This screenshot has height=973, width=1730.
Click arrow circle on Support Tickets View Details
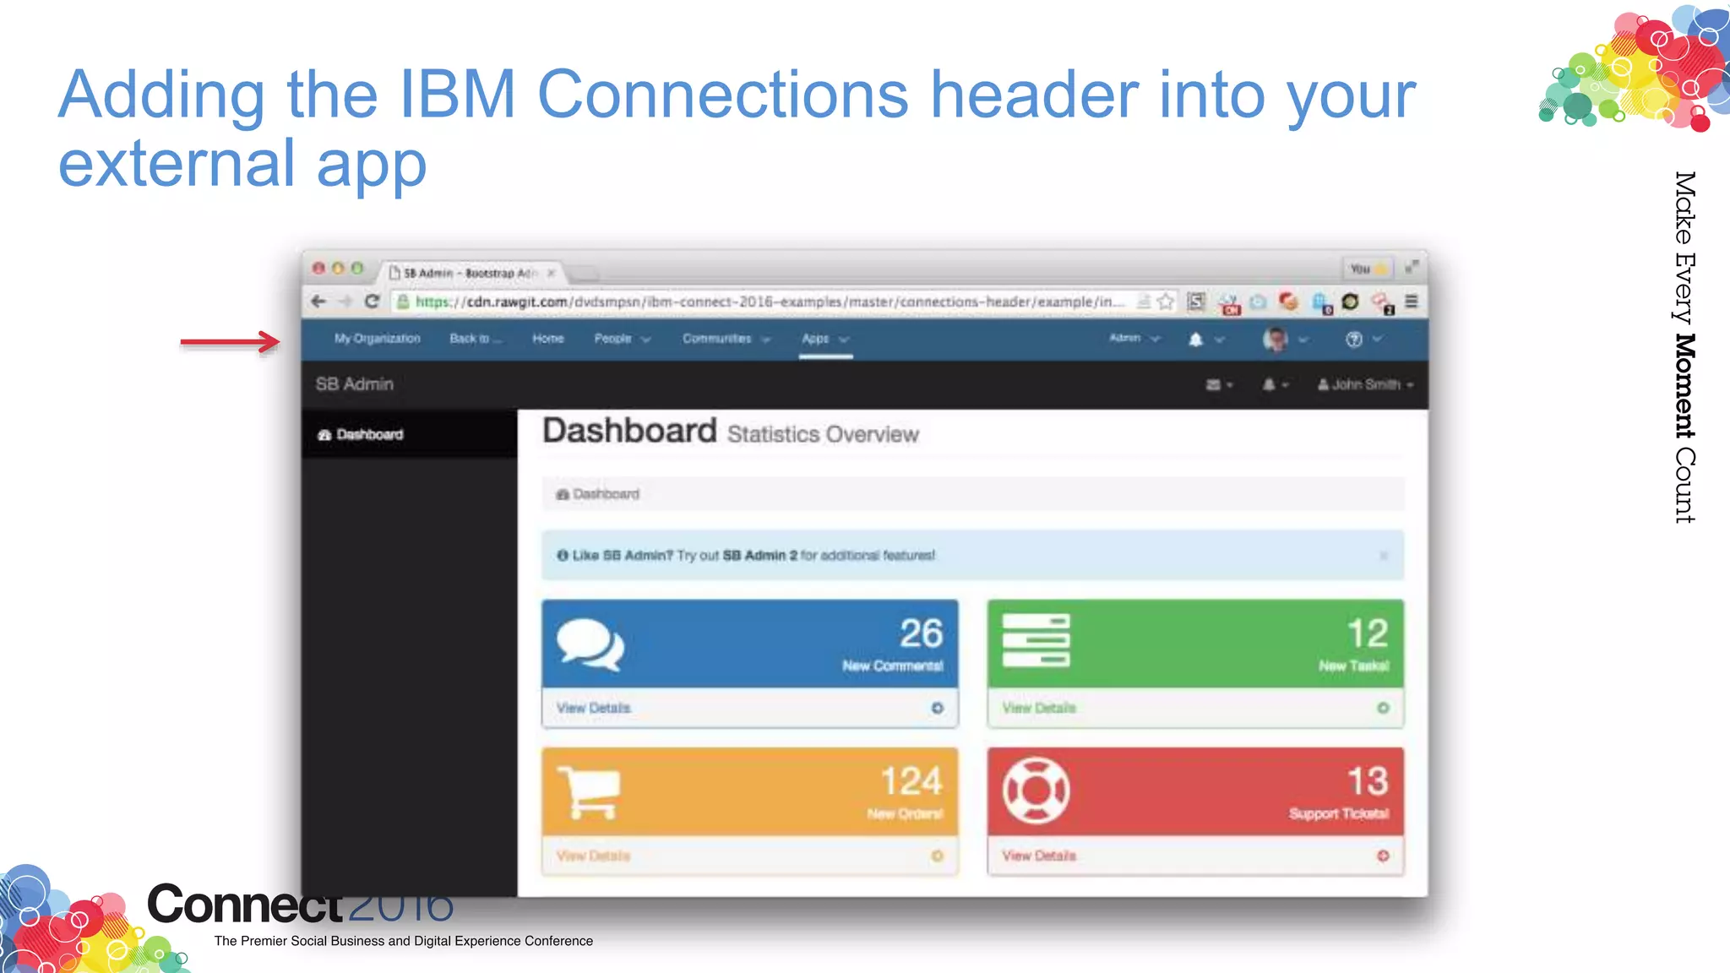1383,856
